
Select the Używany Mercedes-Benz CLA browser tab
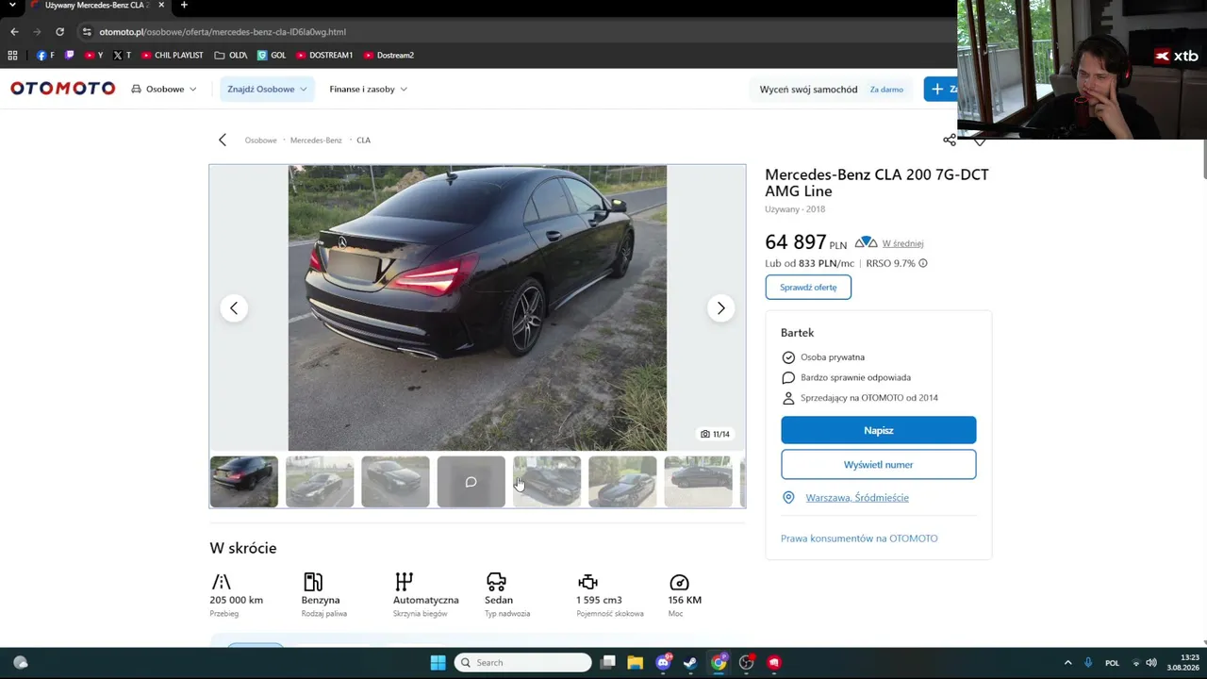click(x=97, y=6)
